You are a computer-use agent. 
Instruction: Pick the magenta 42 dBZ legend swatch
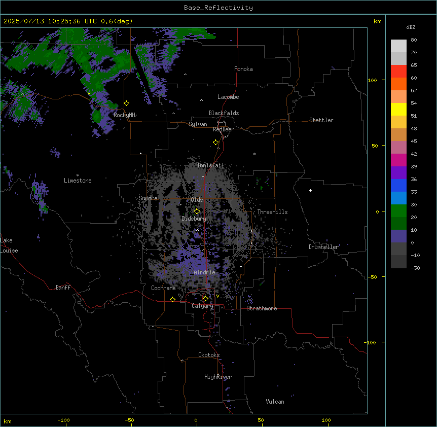tap(398, 160)
